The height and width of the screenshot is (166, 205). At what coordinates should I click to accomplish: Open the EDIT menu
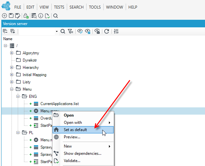tap(30, 7)
